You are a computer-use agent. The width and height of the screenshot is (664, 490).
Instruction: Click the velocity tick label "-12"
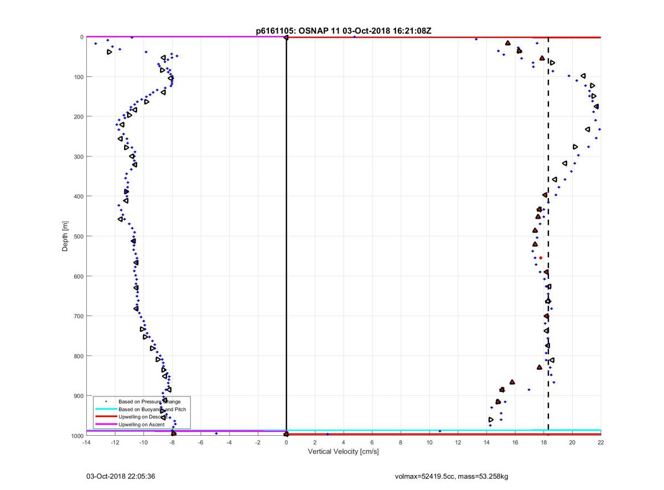click(x=115, y=442)
